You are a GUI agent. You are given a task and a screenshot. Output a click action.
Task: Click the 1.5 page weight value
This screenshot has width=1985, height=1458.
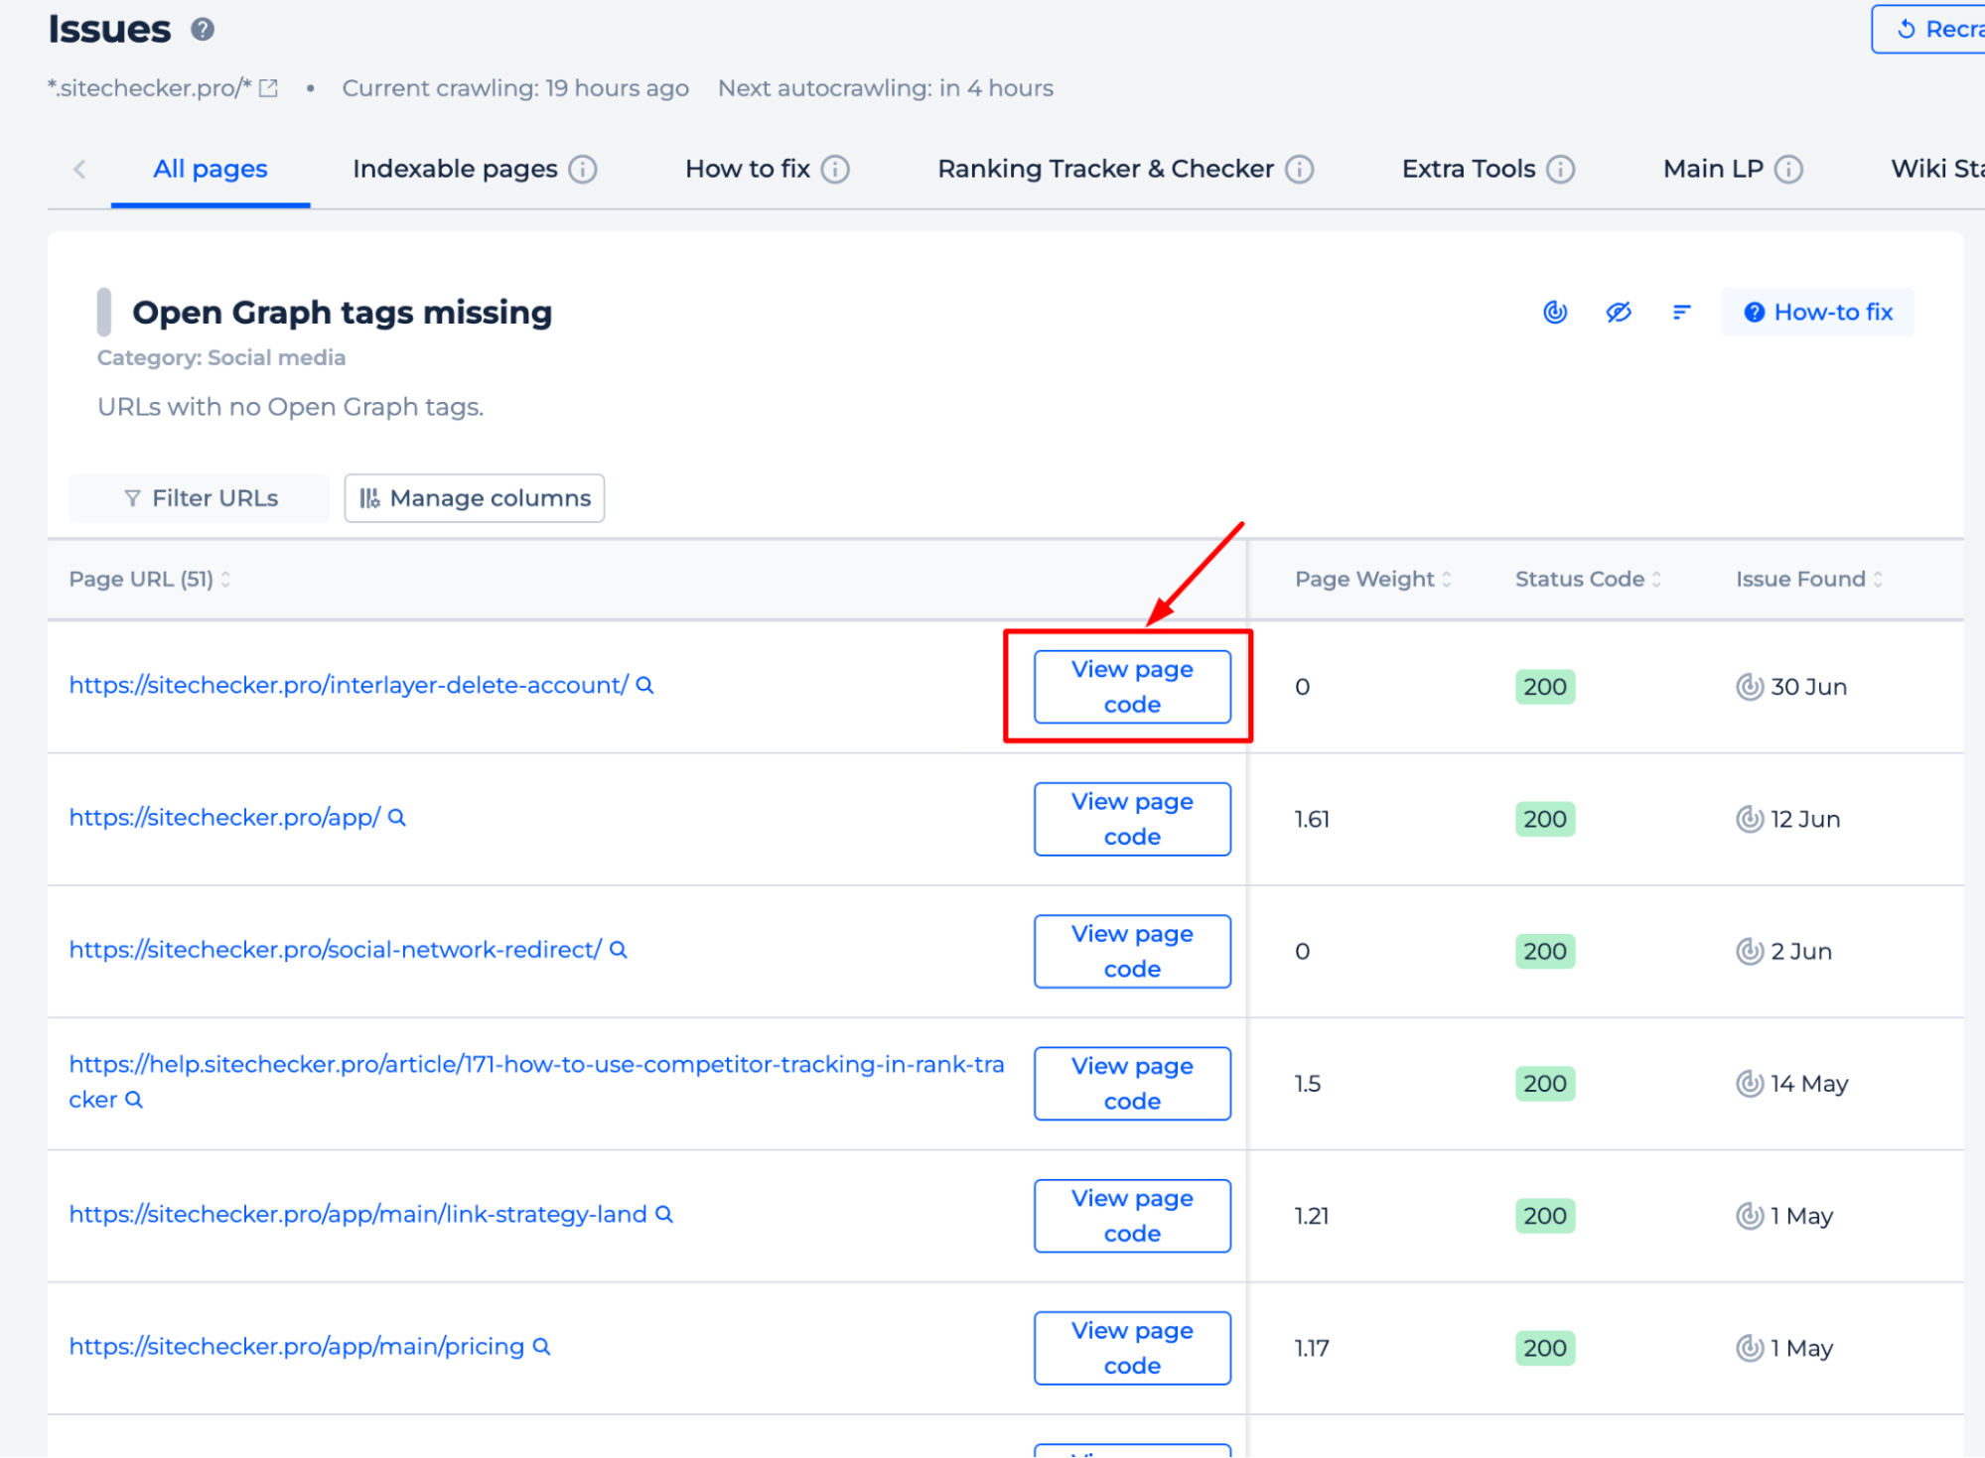click(1308, 1084)
